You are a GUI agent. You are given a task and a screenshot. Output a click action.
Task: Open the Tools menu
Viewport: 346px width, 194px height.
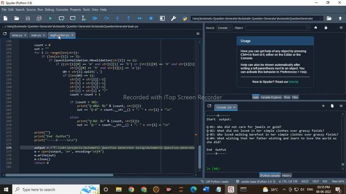(x=86, y=10)
